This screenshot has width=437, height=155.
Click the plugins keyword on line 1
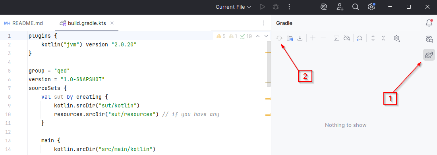[x=40, y=36]
